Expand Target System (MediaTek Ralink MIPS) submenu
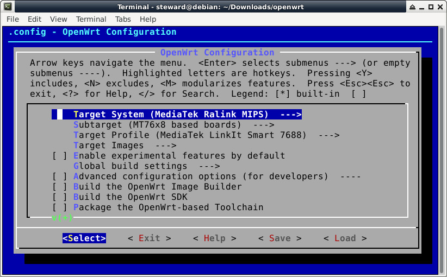The image size is (447, 277). 177,115
